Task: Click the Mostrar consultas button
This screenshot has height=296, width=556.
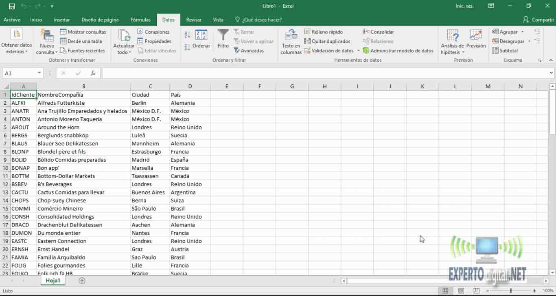Action: point(83,32)
